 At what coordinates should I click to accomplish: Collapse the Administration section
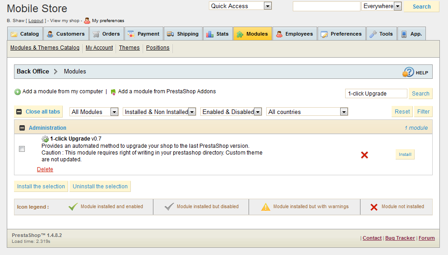pos(22,128)
